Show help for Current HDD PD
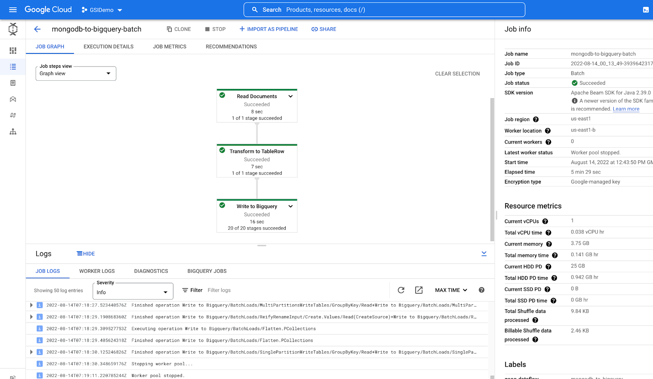653x379 pixels. 549,267
